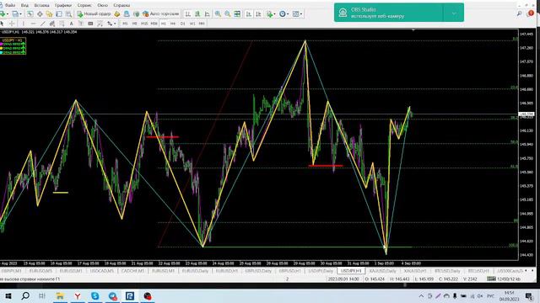Launch MetaEditor with the yellow diamond icon
Image resolution: width=540 pixels, height=303 pixels.
tap(117, 13)
